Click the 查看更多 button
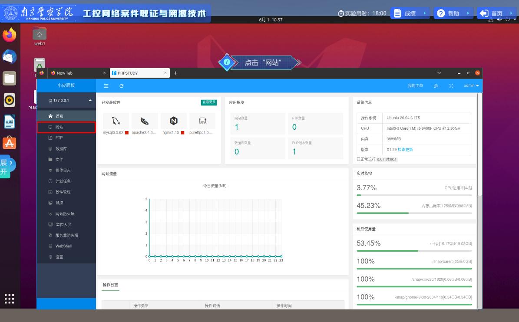519x322 pixels. (x=209, y=102)
